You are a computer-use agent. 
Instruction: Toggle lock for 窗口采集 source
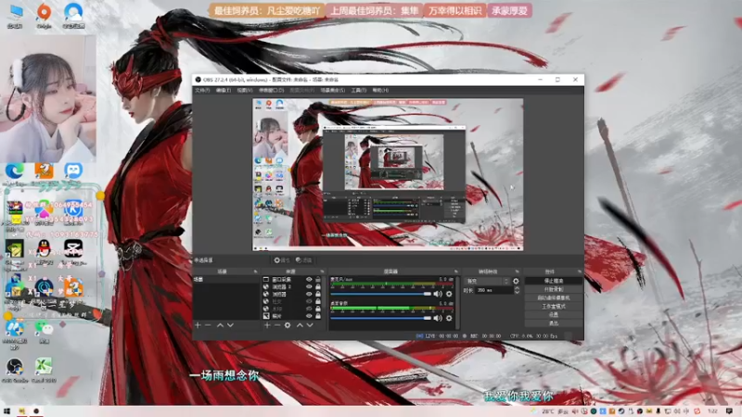(318, 280)
